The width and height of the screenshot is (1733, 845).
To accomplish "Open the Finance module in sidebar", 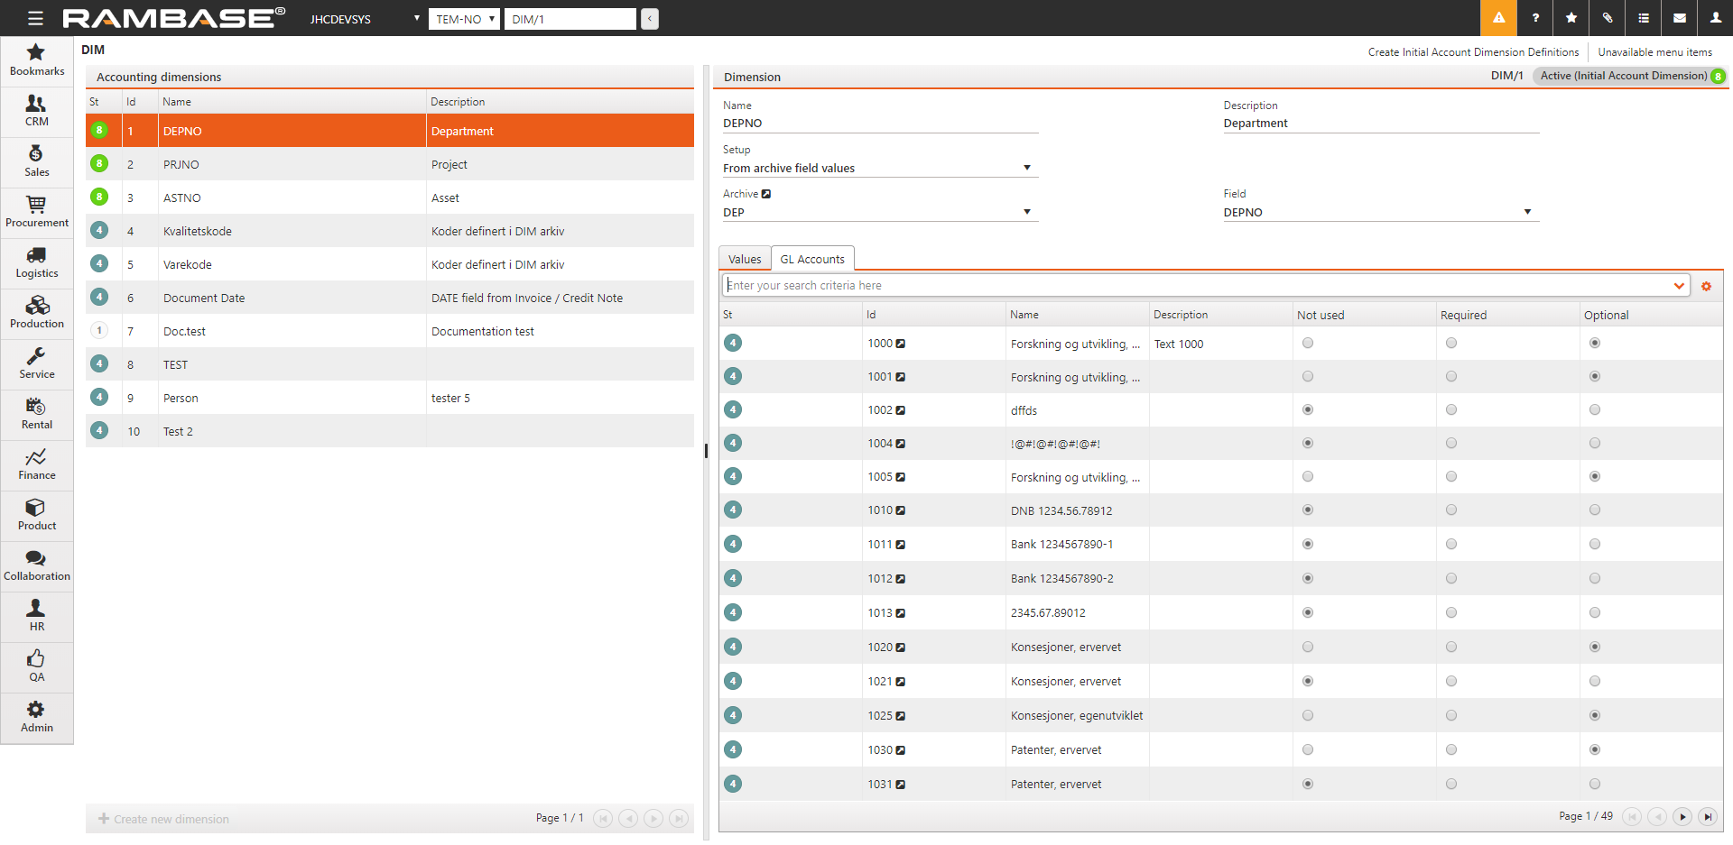I will pyautogui.click(x=36, y=464).
